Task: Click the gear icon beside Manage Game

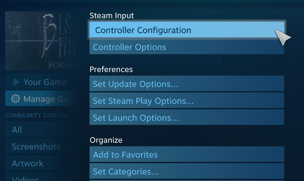Action: click(15, 99)
